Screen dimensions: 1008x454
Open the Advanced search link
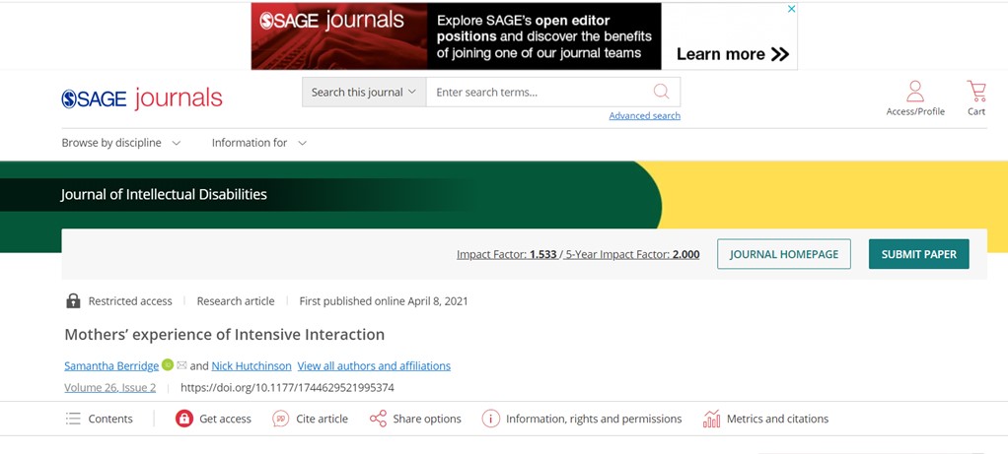pyautogui.click(x=644, y=115)
